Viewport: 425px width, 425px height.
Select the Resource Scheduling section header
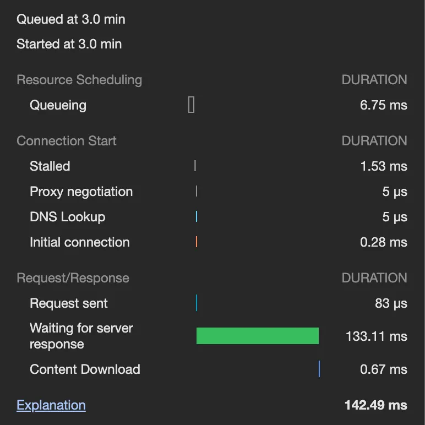pyautogui.click(x=79, y=80)
